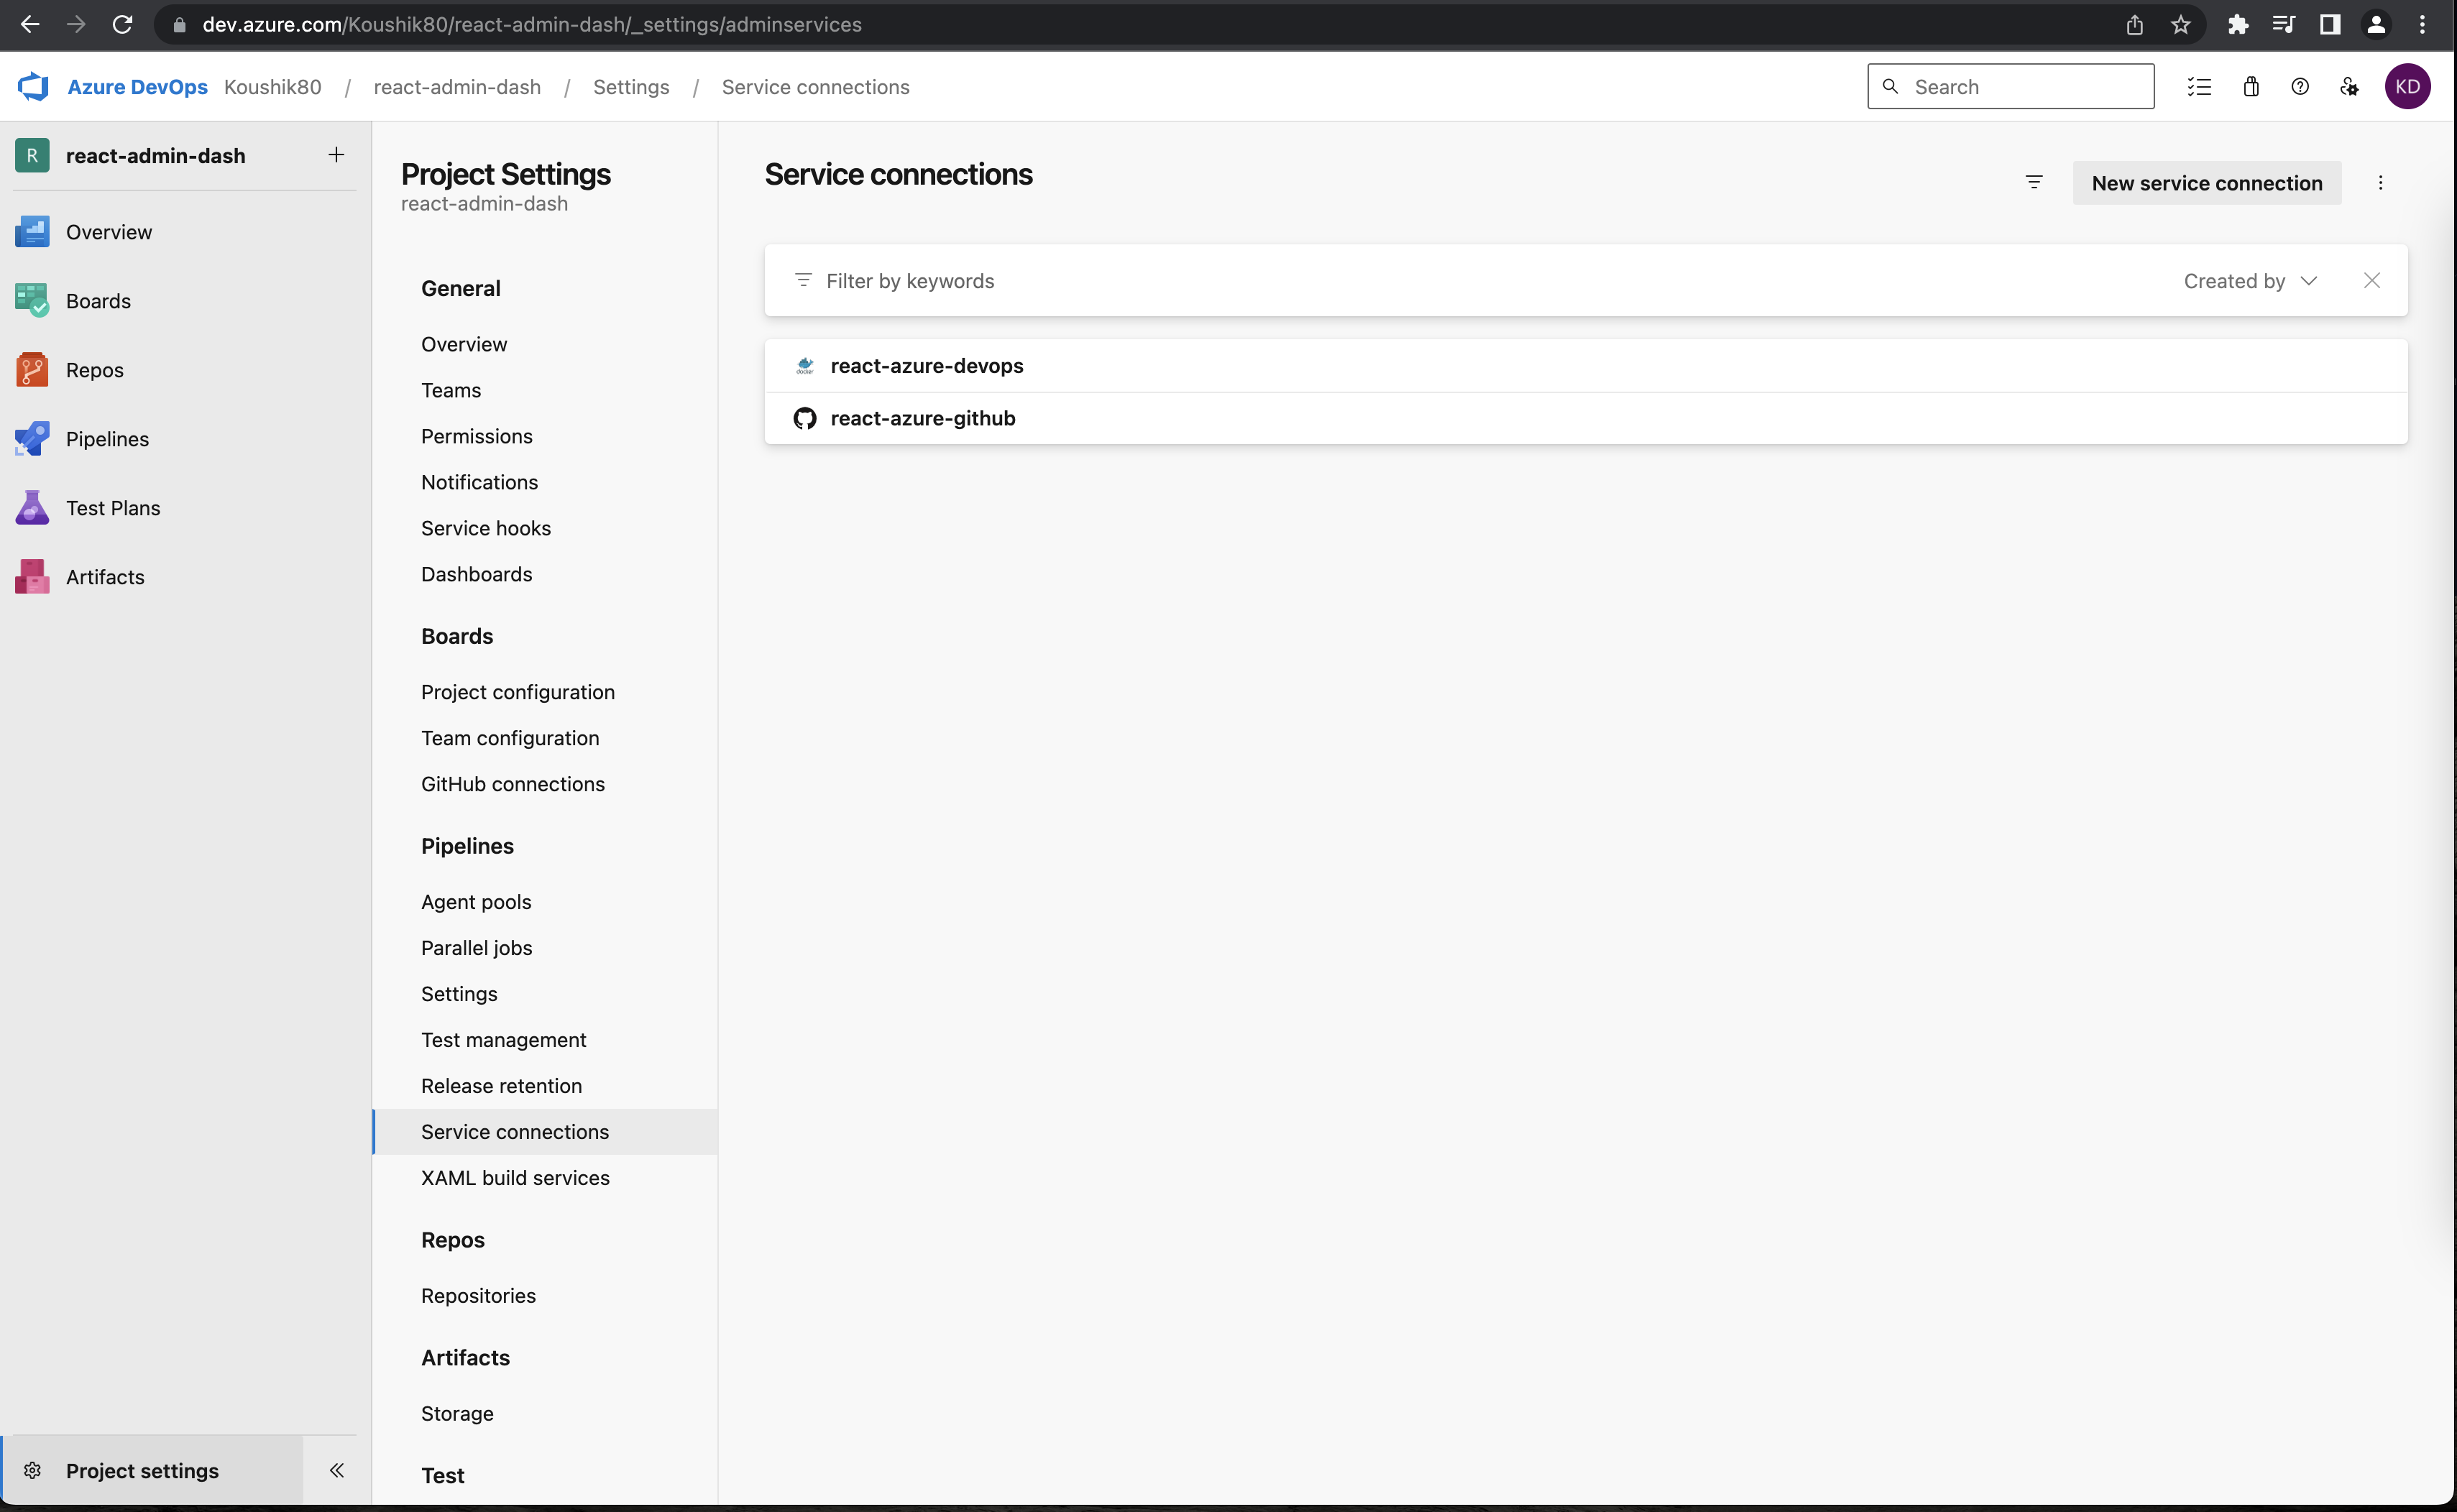
Task: Open the Help question mark icon
Action: coord(2300,87)
